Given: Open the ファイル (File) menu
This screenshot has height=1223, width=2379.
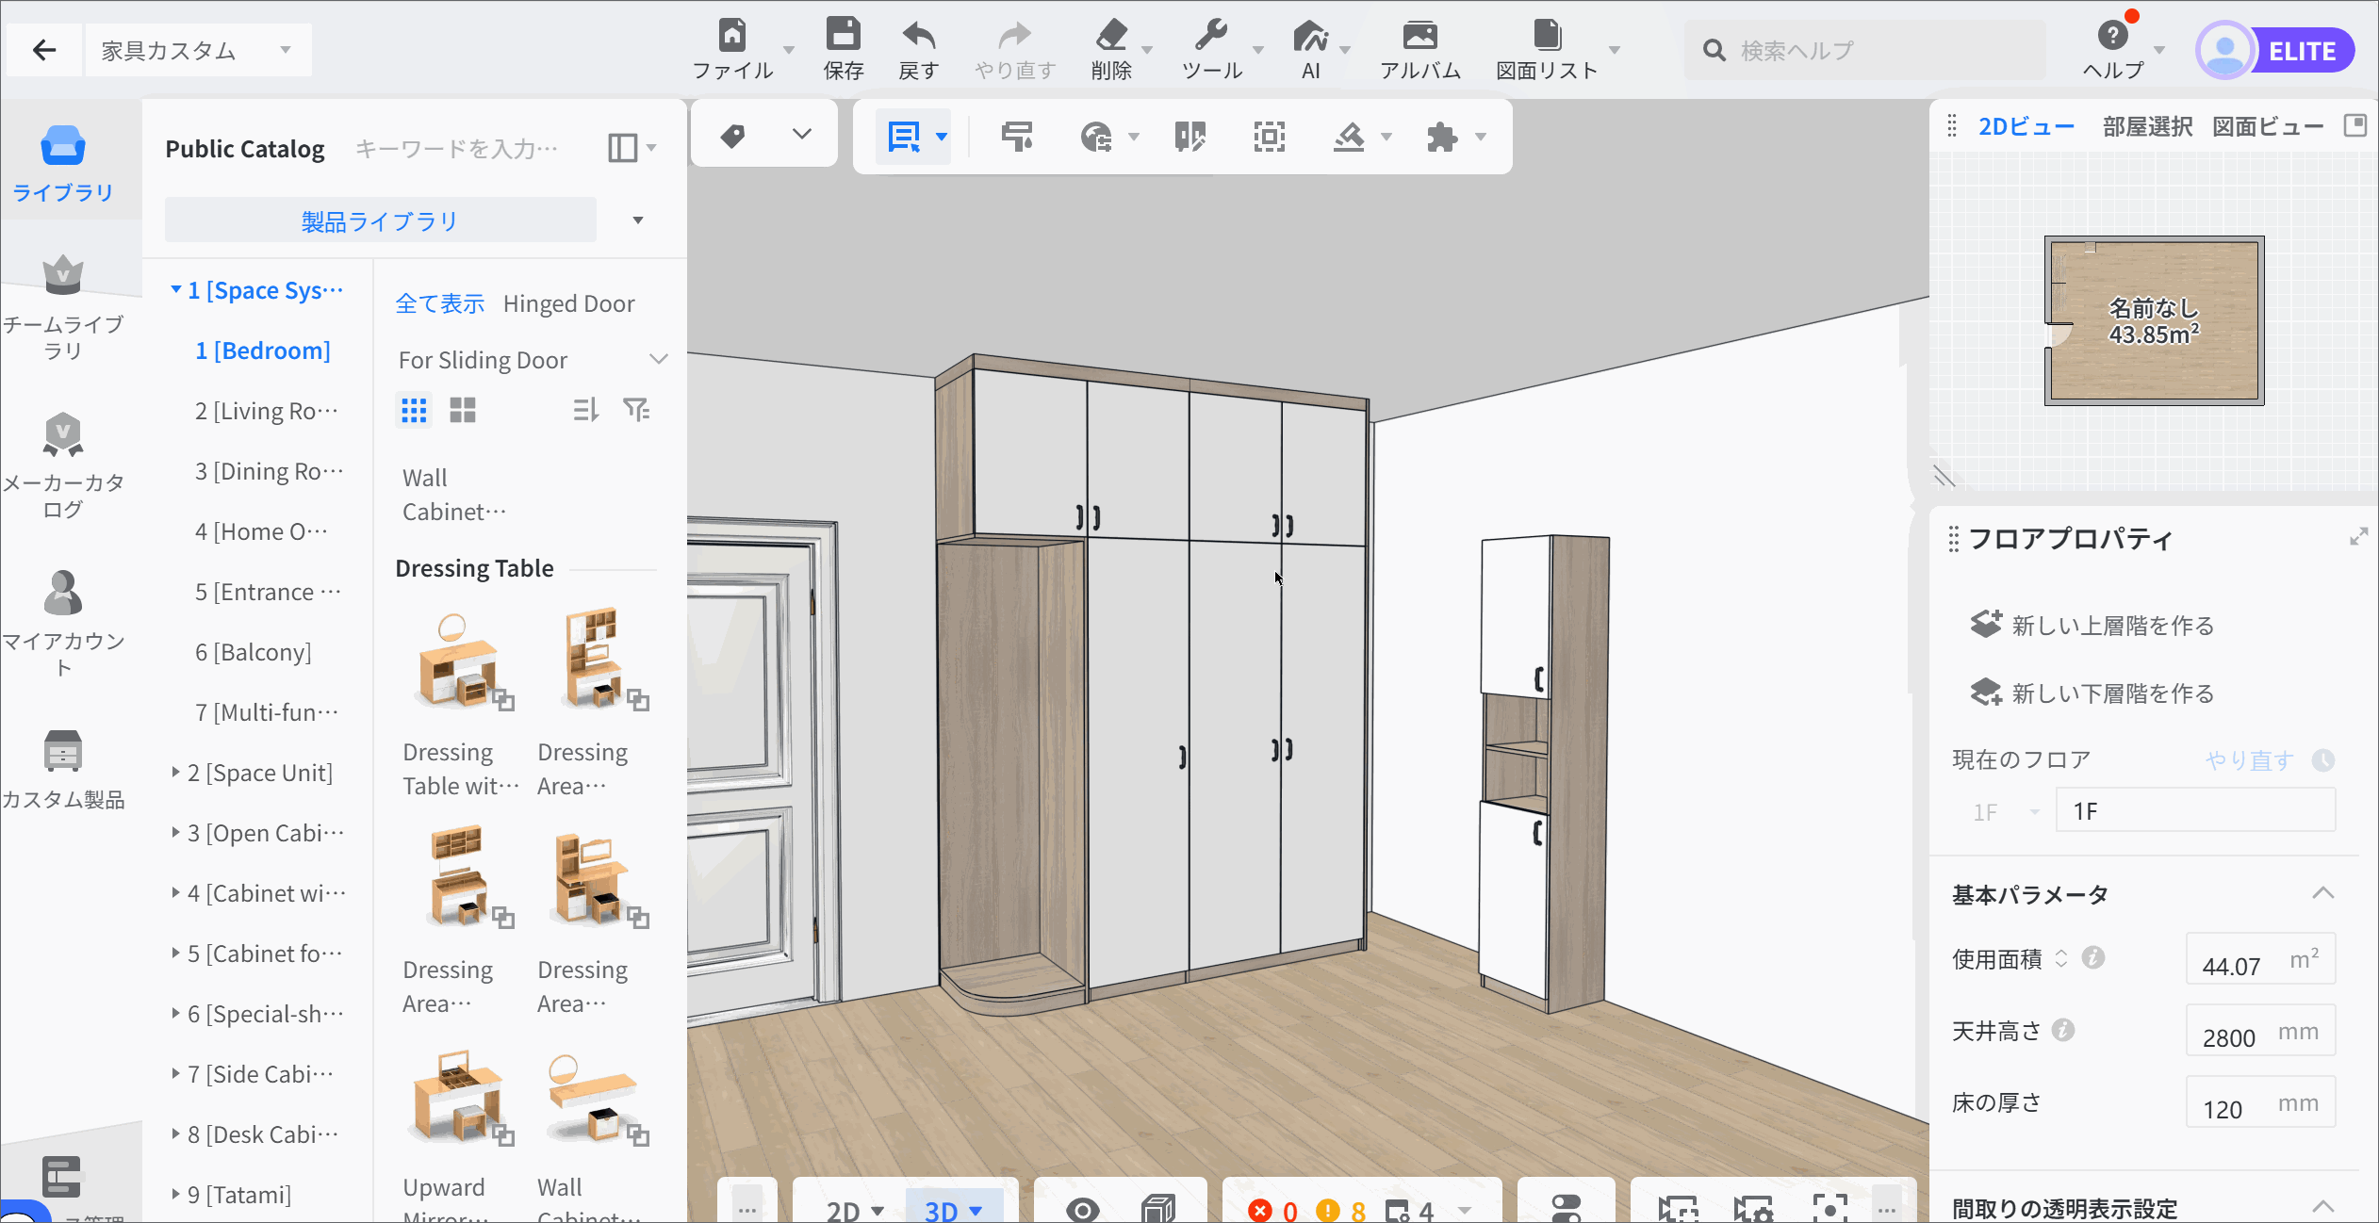Looking at the screenshot, I should pyautogui.click(x=732, y=49).
